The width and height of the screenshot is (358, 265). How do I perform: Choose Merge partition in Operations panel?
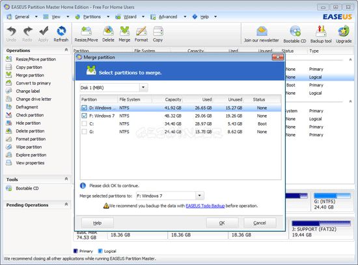tap(30, 75)
